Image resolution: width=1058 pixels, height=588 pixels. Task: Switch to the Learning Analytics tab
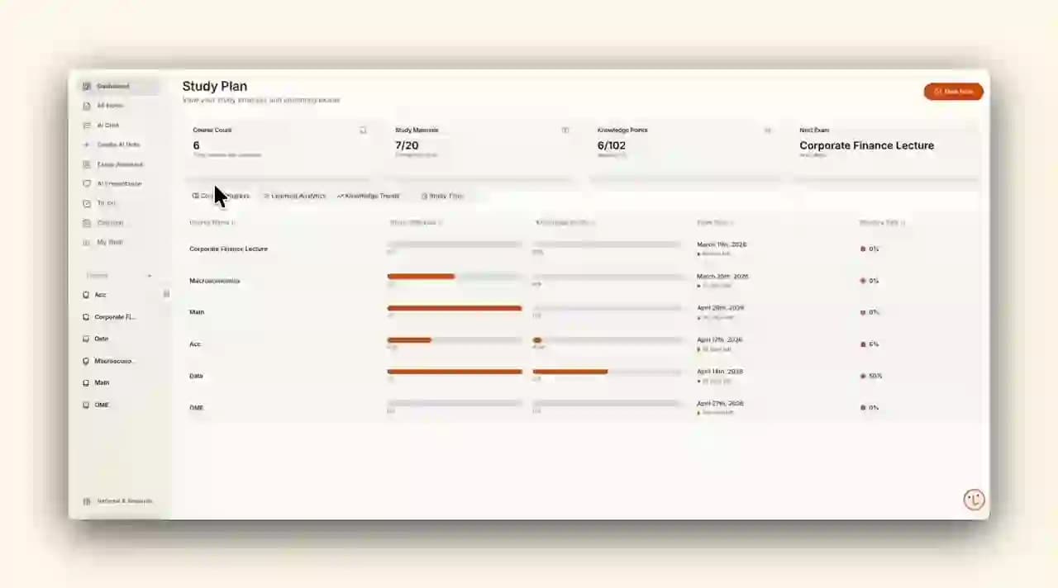(x=294, y=197)
